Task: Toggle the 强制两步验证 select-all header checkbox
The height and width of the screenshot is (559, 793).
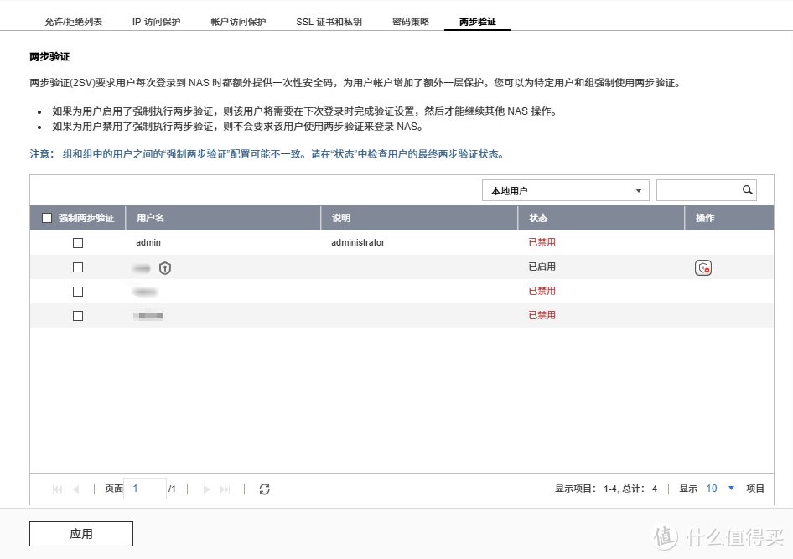Action: pyautogui.click(x=47, y=218)
